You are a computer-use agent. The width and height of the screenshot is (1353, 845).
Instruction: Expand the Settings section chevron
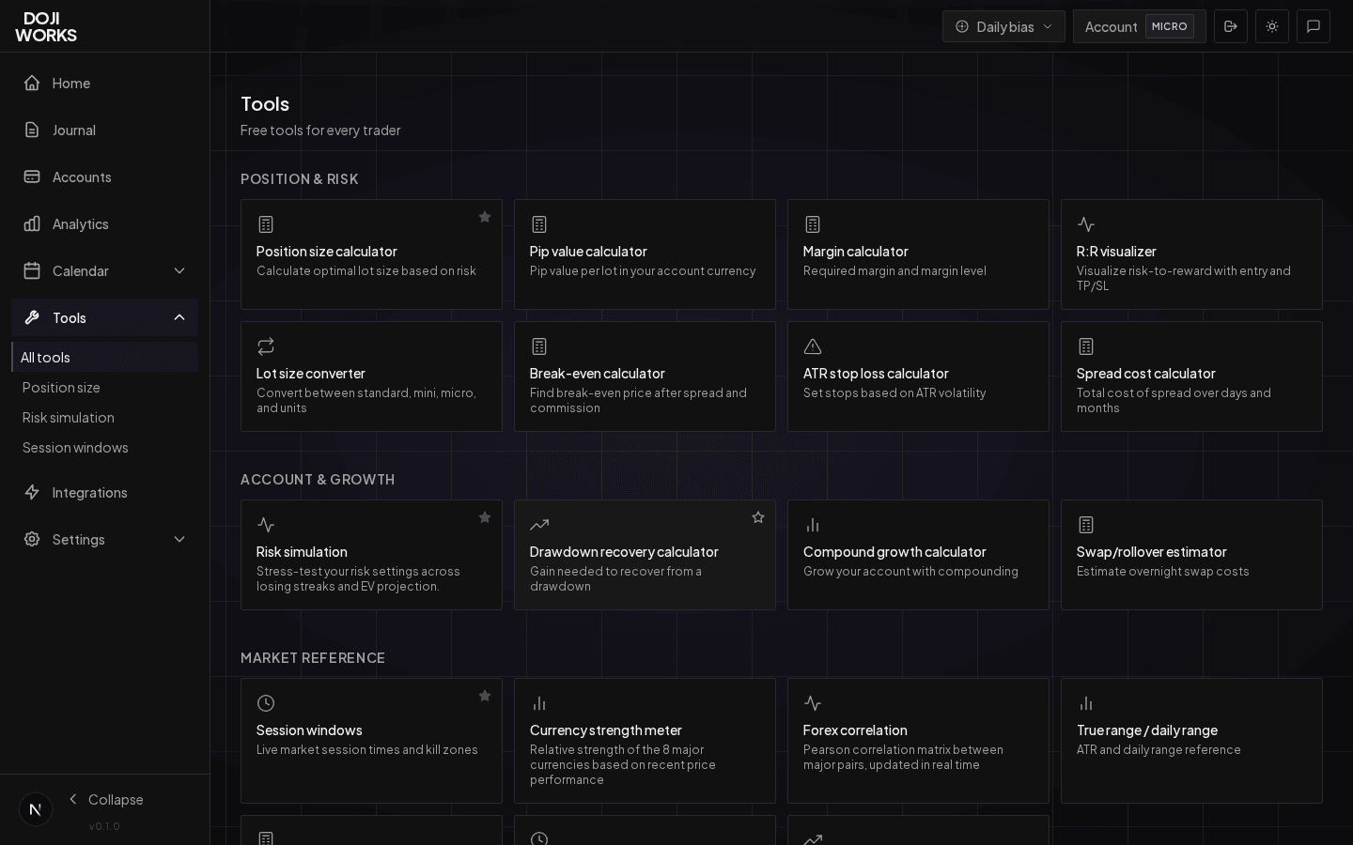(x=179, y=539)
